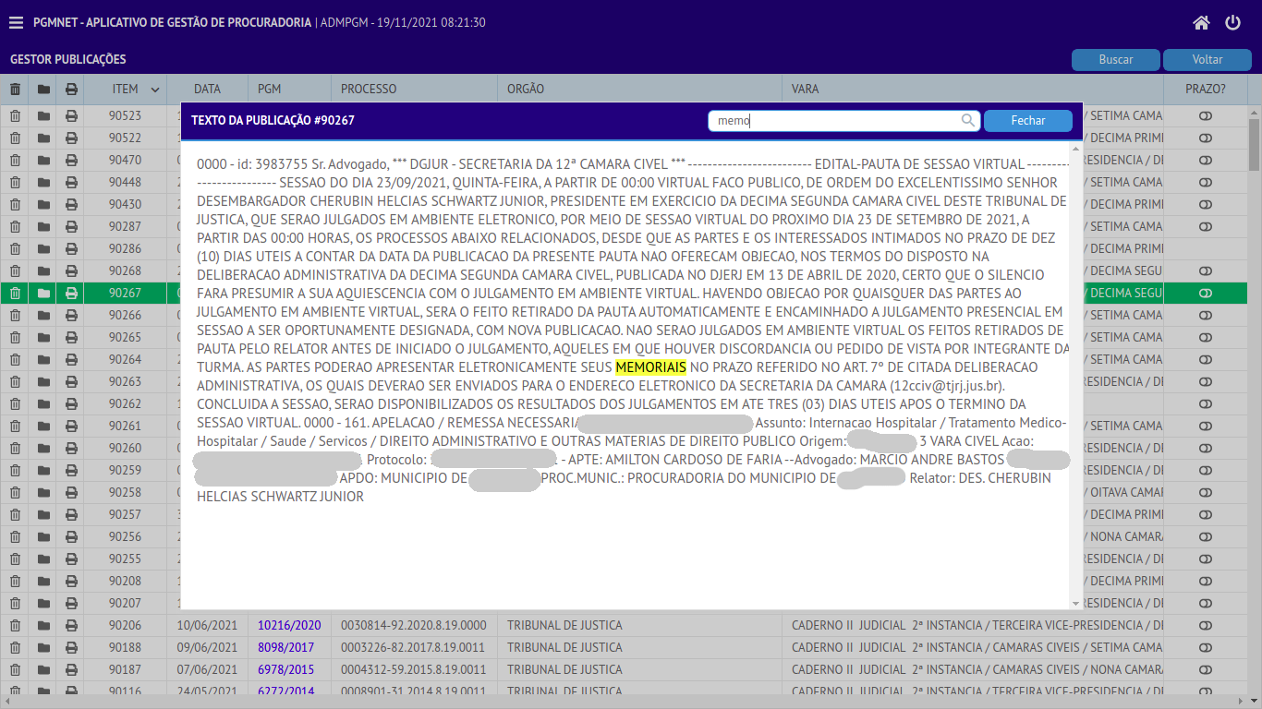Open PGM link 10216/2020
Image resolution: width=1262 pixels, height=709 pixels.
tap(289, 625)
